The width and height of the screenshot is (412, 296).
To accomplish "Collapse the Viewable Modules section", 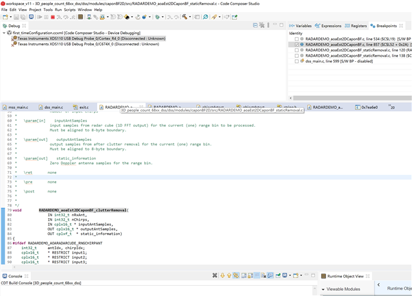I will [323, 290].
